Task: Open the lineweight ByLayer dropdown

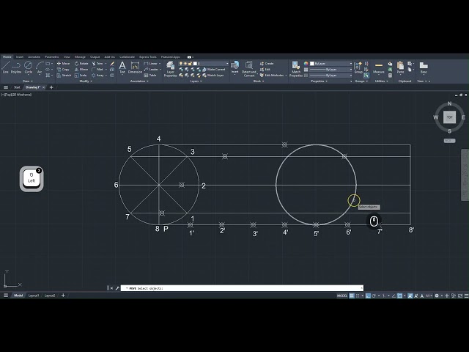Action: 331,70
